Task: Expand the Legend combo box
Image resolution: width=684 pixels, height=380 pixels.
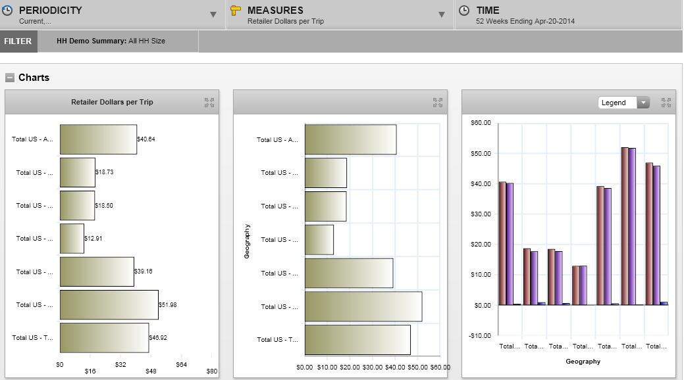Action: pos(643,103)
